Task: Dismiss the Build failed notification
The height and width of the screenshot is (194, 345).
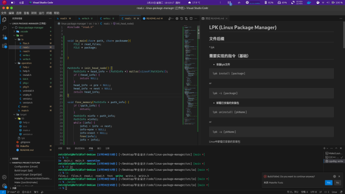Action: point(339,176)
